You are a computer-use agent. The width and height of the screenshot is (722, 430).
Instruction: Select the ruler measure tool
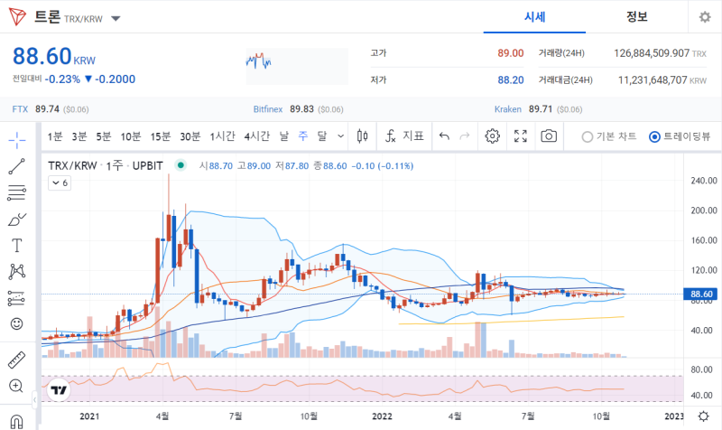tap(16, 360)
